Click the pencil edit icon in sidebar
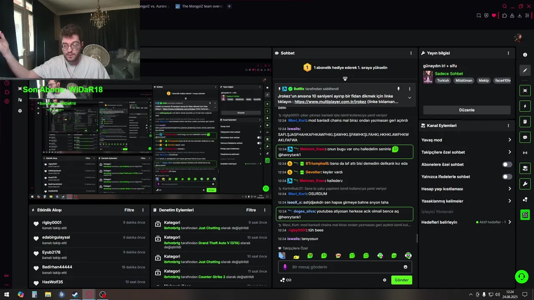Viewport: 534px width, 300px height. 525,70
